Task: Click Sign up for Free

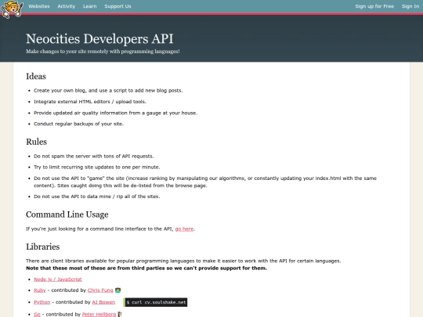Action: (374, 6)
